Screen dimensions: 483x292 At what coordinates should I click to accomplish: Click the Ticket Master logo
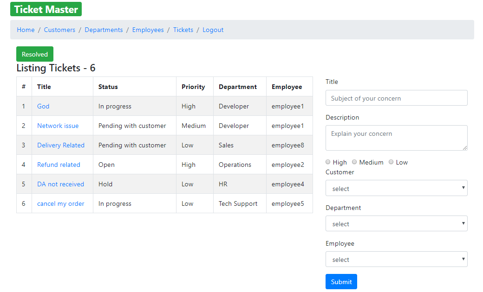point(46,9)
